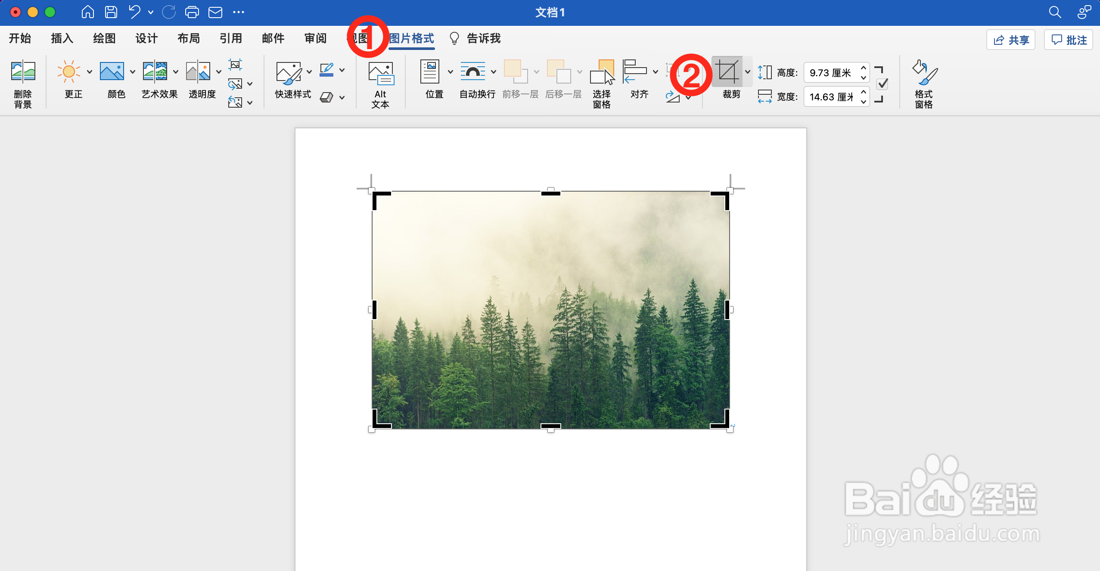Open 选择窗格 selection pane

[x=602, y=84]
